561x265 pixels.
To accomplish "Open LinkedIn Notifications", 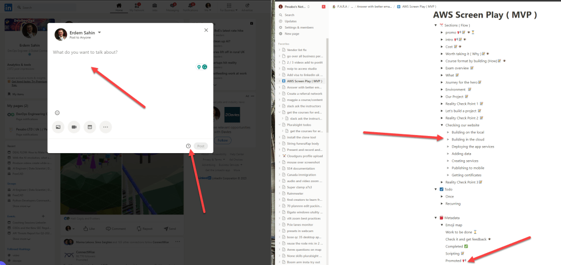I will tap(190, 7).
